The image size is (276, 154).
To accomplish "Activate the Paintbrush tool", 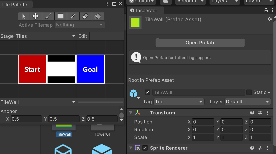I will (48, 16).
